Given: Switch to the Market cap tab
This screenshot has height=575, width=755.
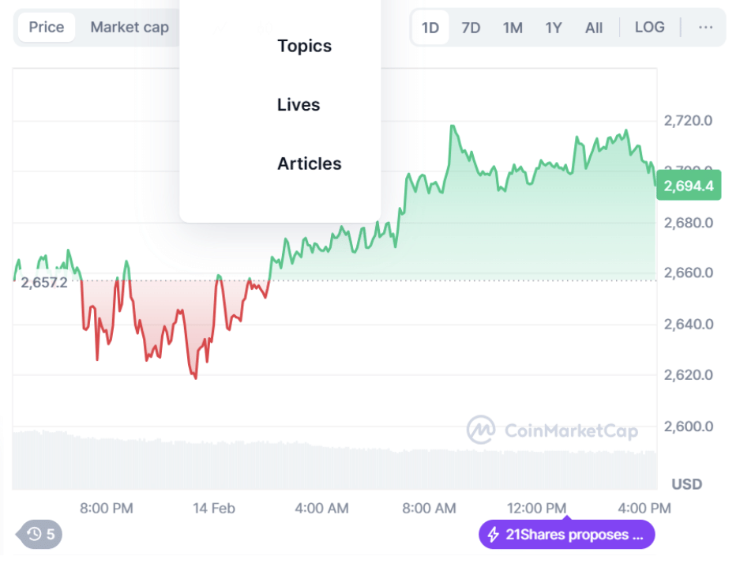Looking at the screenshot, I should [x=130, y=28].
